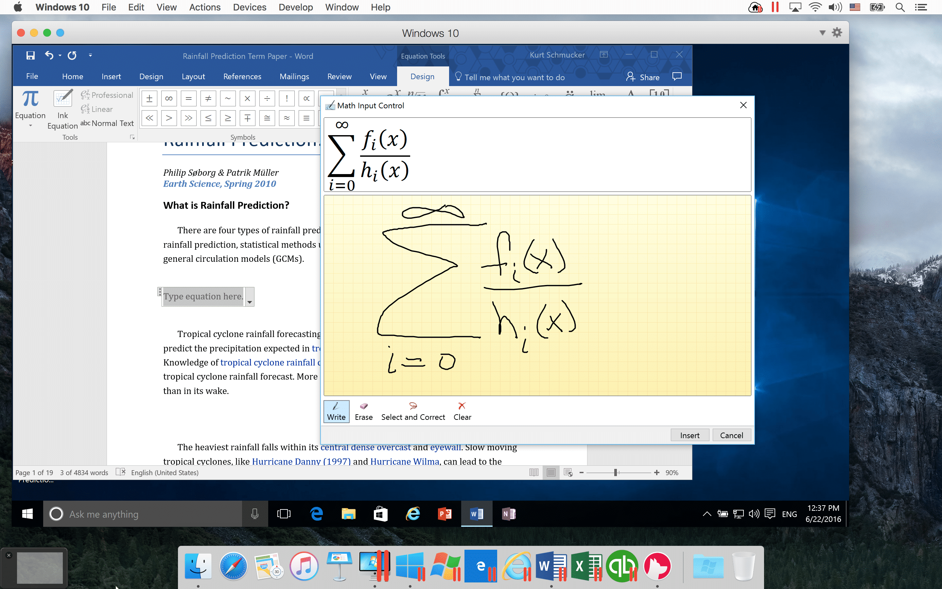Click the Save icon in Word
942x589 pixels.
pyautogui.click(x=30, y=55)
